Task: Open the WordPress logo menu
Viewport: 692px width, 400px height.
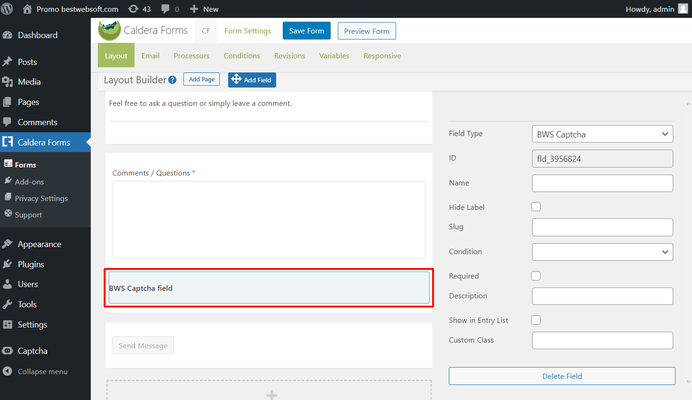Action: click(x=7, y=9)
